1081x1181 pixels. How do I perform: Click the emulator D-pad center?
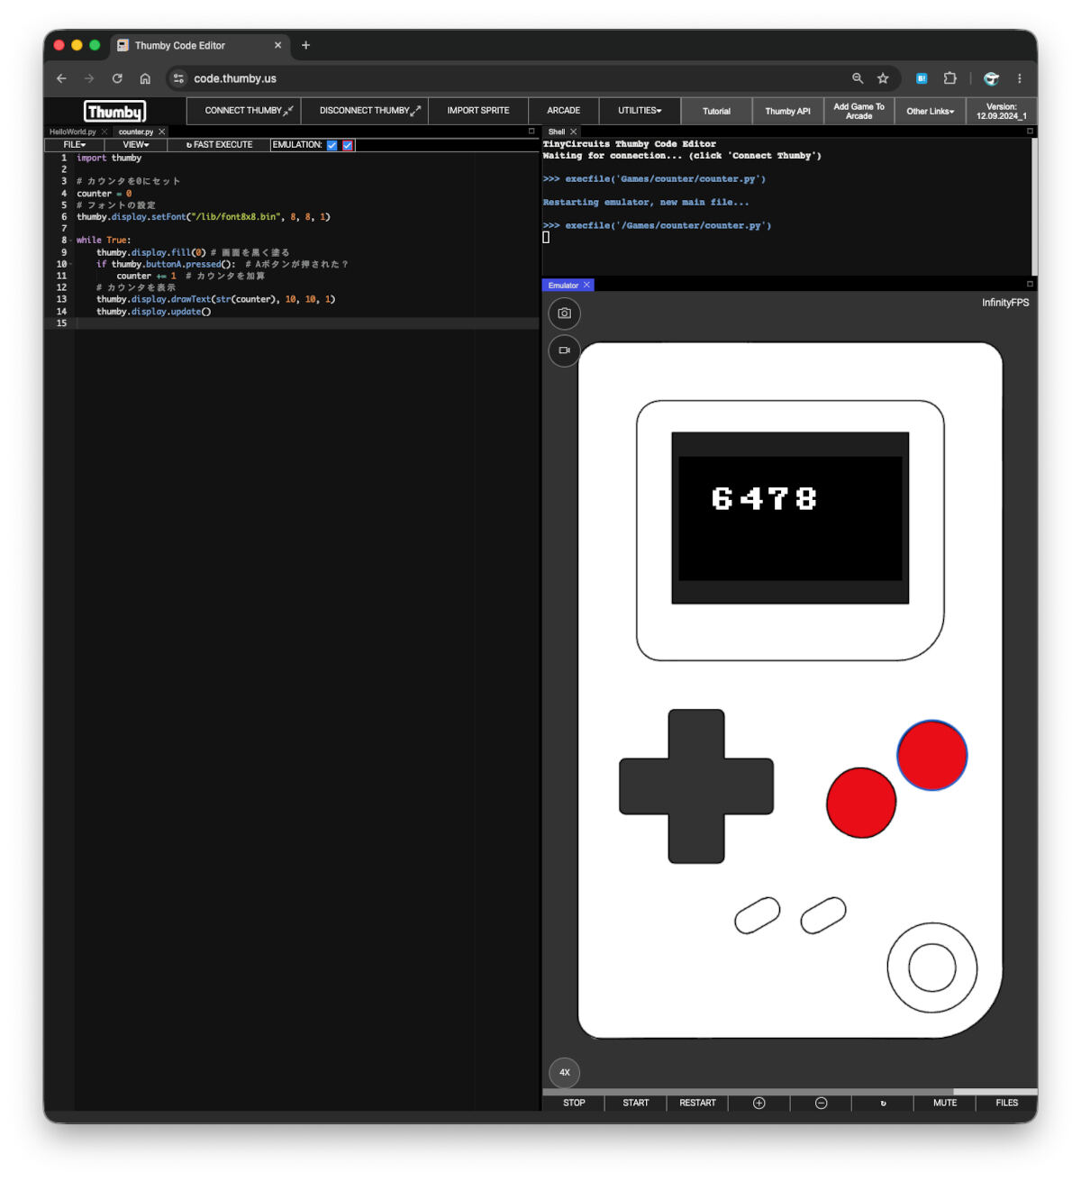[x=696, y=786]
